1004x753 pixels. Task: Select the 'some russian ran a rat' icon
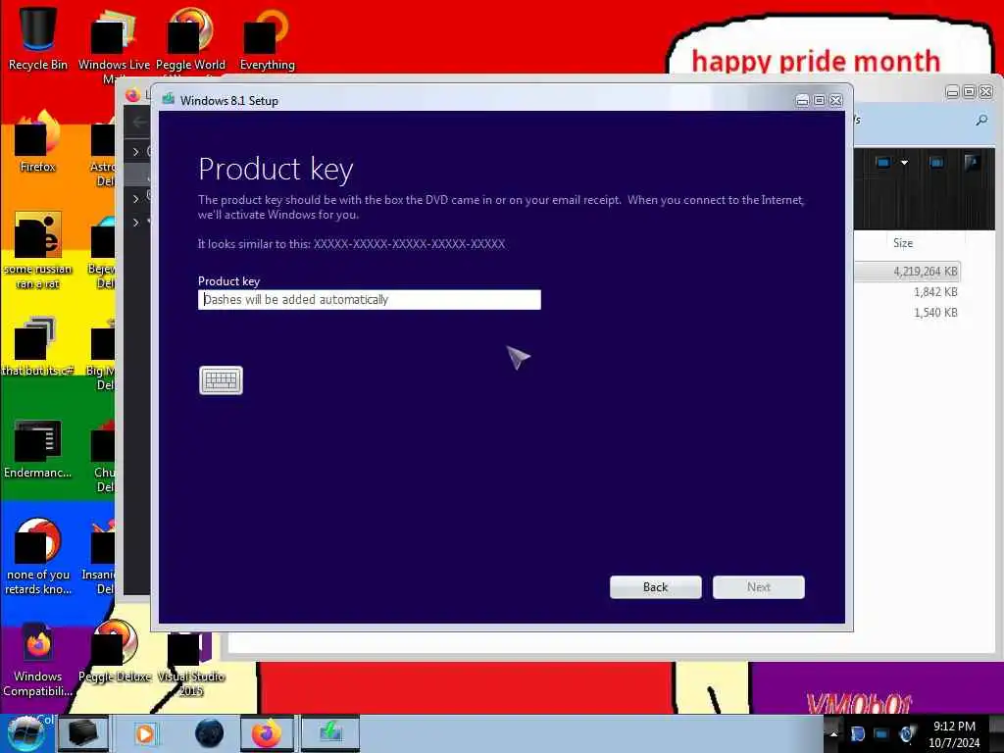click(x=38, y=251)
